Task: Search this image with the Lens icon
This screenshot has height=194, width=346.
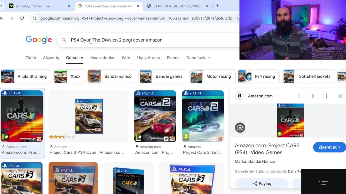Action: tap(240, 128)
